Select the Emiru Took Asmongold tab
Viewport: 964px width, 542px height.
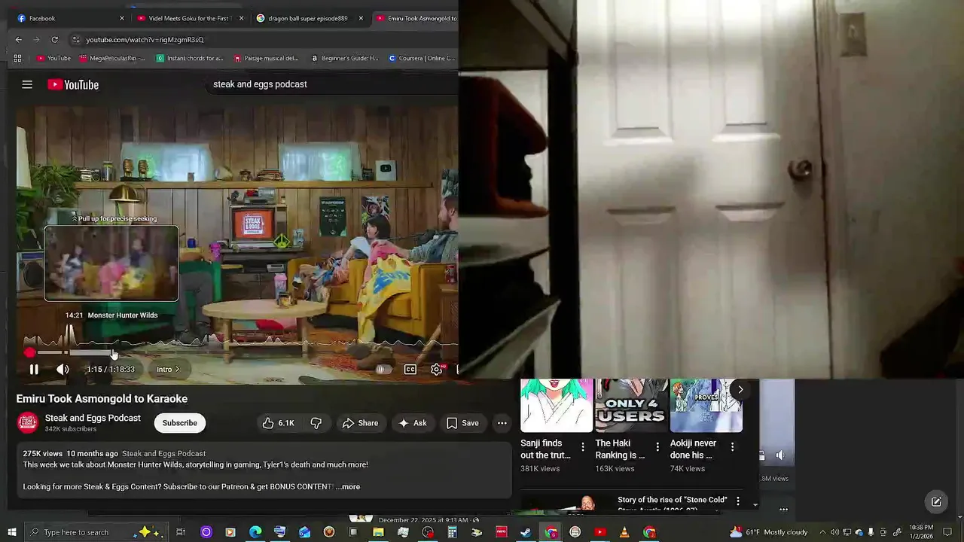coord(416,18)
